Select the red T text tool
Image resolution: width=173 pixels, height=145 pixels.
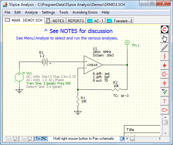tap(164, 101)
